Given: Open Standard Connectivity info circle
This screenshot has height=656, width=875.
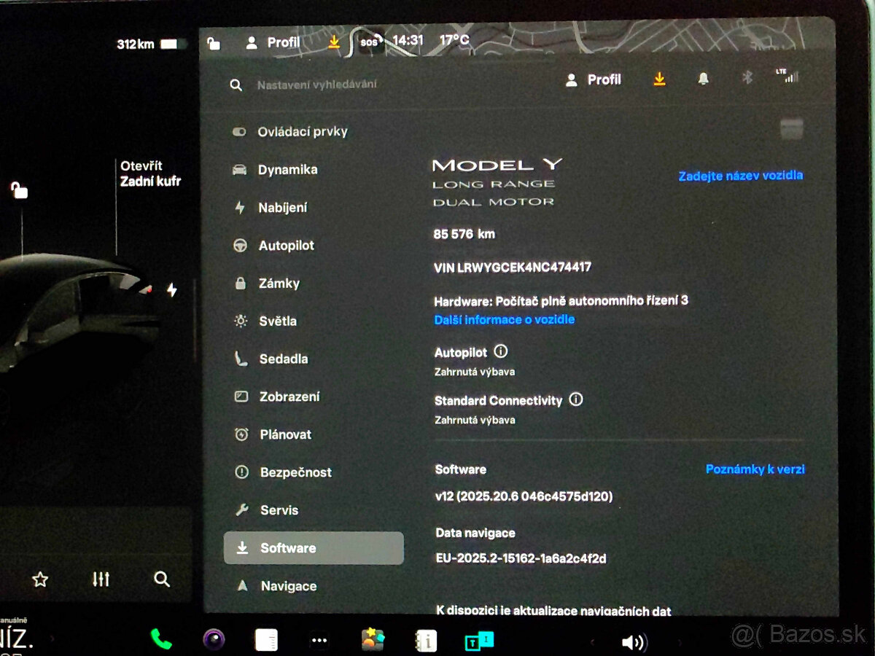Looking at the screenshot, I should click(575, 400).
